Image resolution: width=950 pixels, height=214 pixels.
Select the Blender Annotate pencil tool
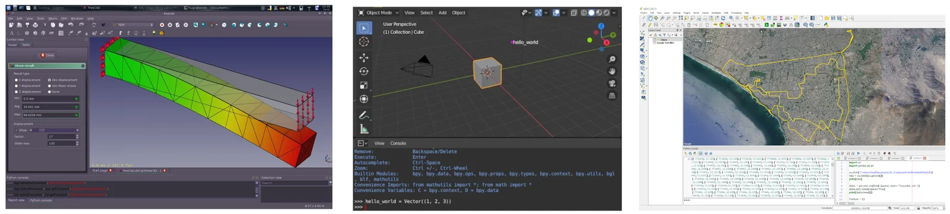[x=364, y=115]
